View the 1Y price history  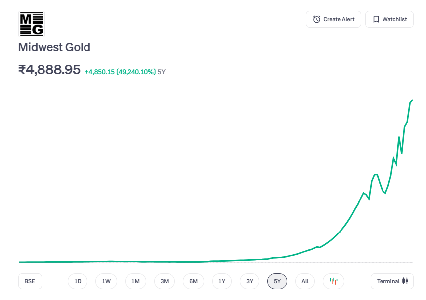[x=222, y=281]
